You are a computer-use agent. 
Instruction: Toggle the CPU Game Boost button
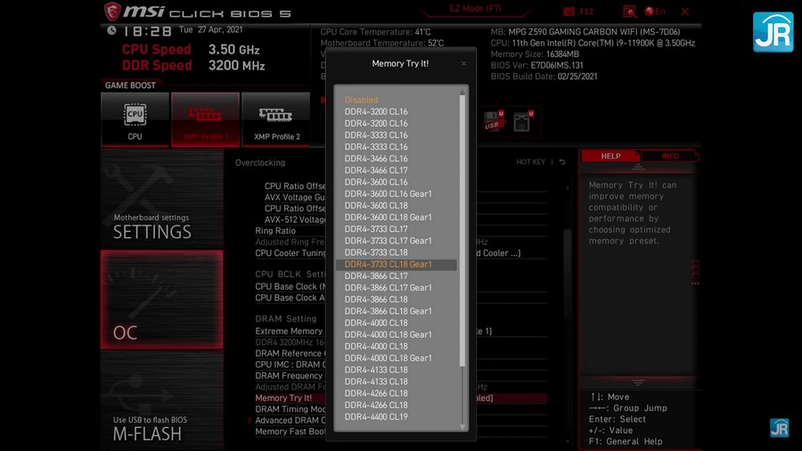(x=135, y=119)
